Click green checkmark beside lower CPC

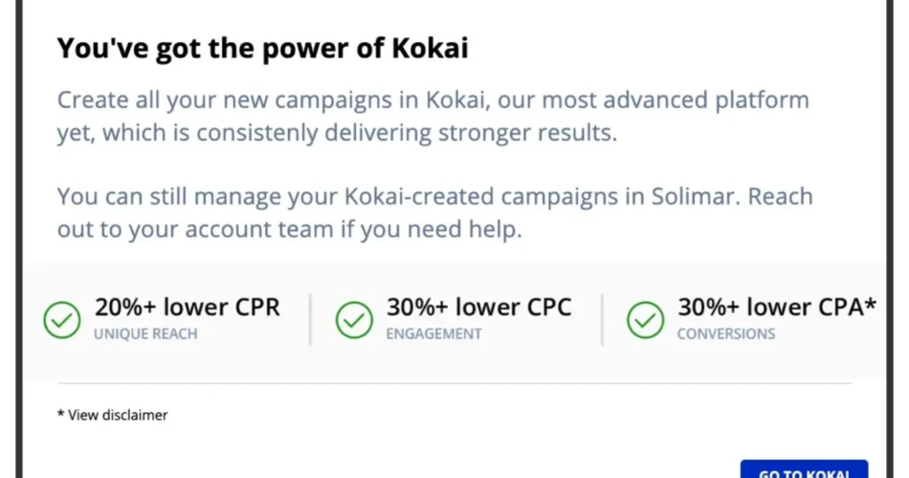[x=354, y=320]
